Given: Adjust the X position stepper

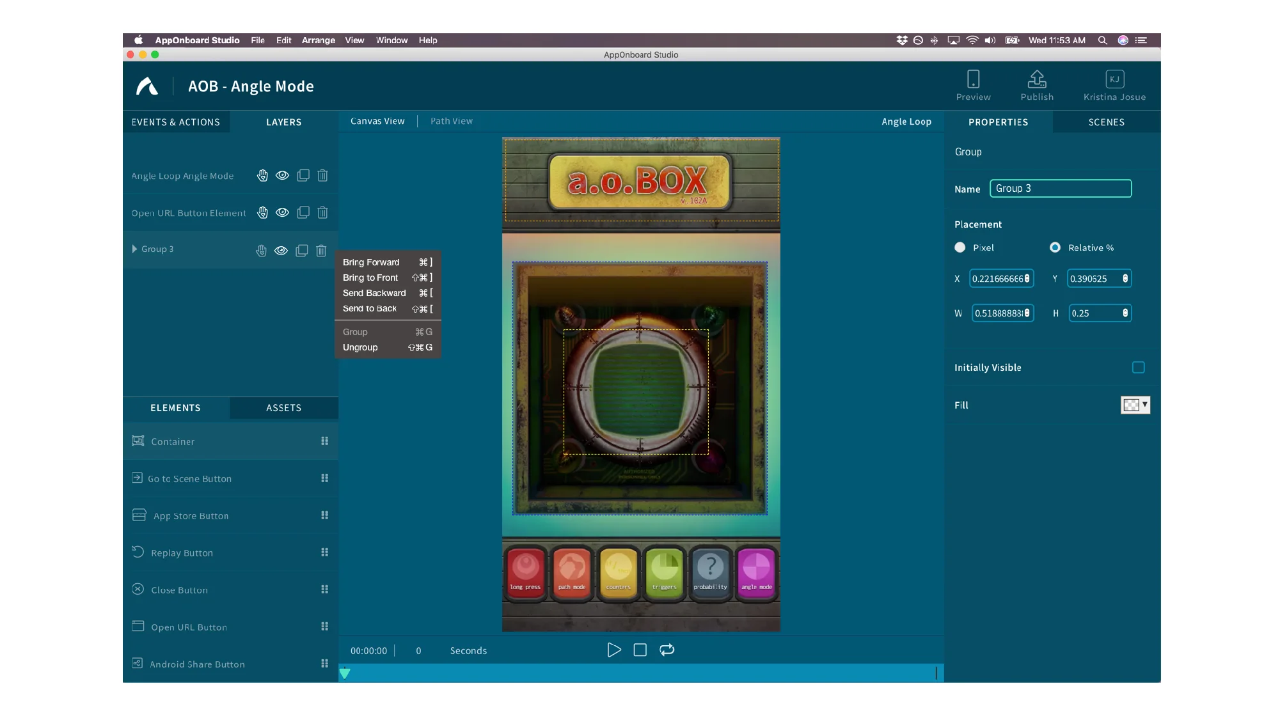Looking at the screenshot, I should (1027, 279).
